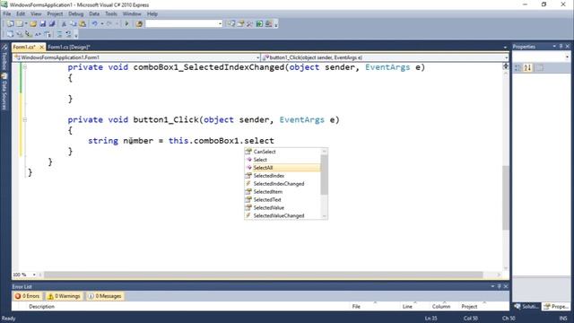Save the current file with the Save icon

pos(43,24)
